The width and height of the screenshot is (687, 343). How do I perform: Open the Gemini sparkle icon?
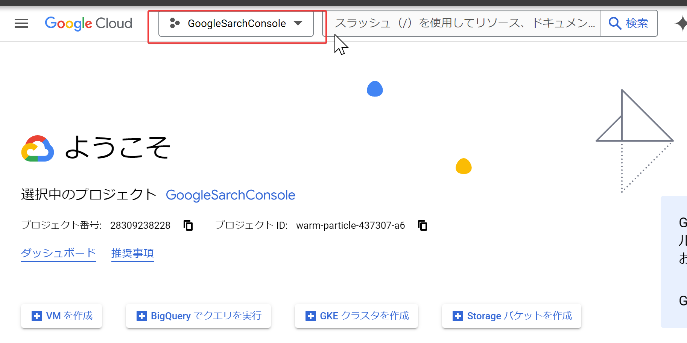(x=681, y=23)
